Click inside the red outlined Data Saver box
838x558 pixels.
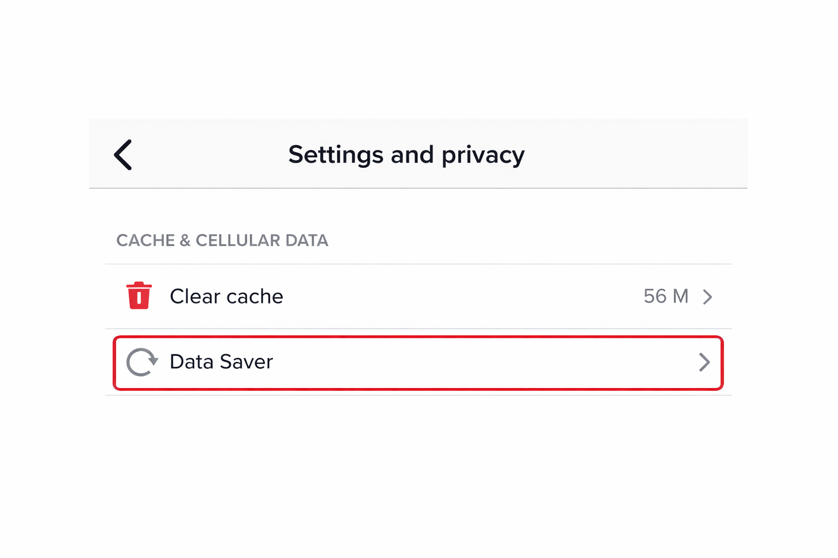point(418,362)
